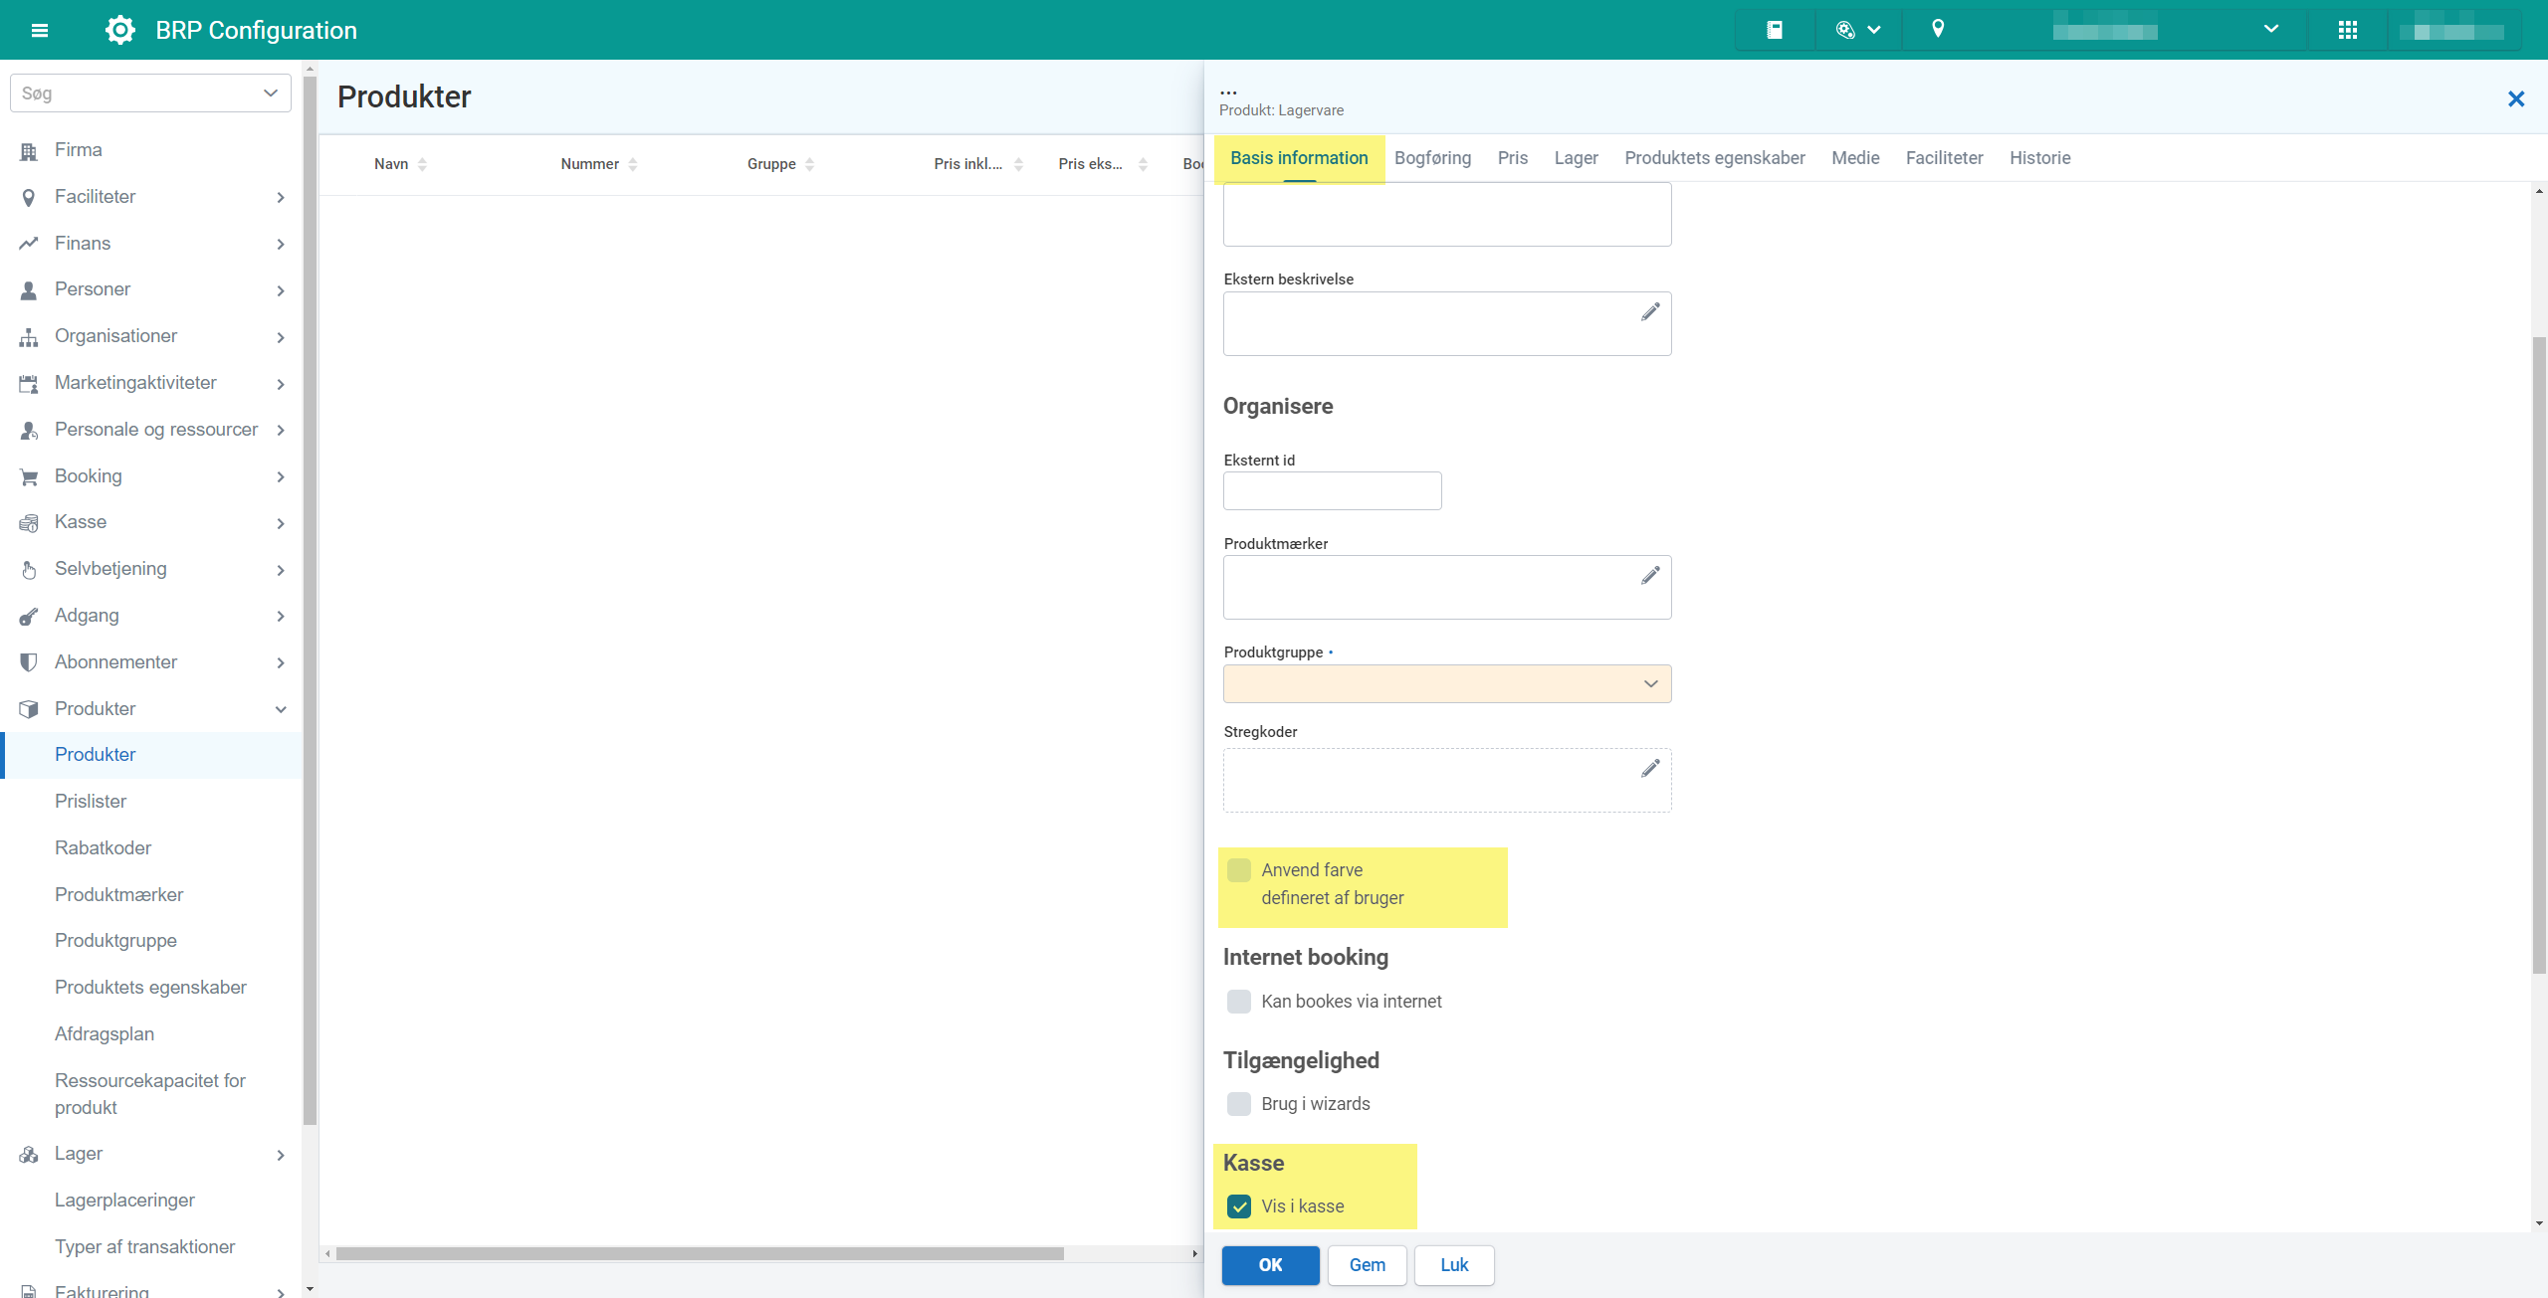Edit Ekstern beskrivelse with pencil icon

(x=1650, y=312)
